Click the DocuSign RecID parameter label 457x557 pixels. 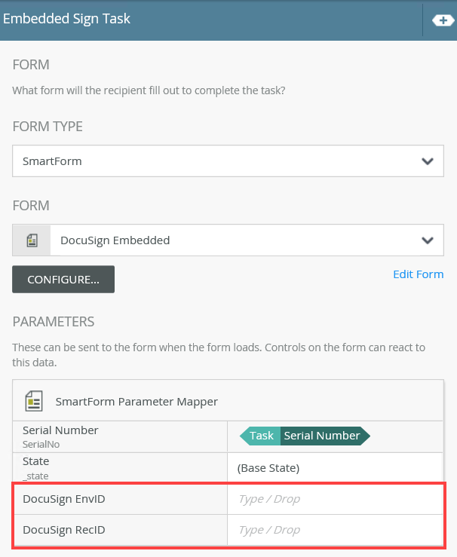tap(64, 530)
